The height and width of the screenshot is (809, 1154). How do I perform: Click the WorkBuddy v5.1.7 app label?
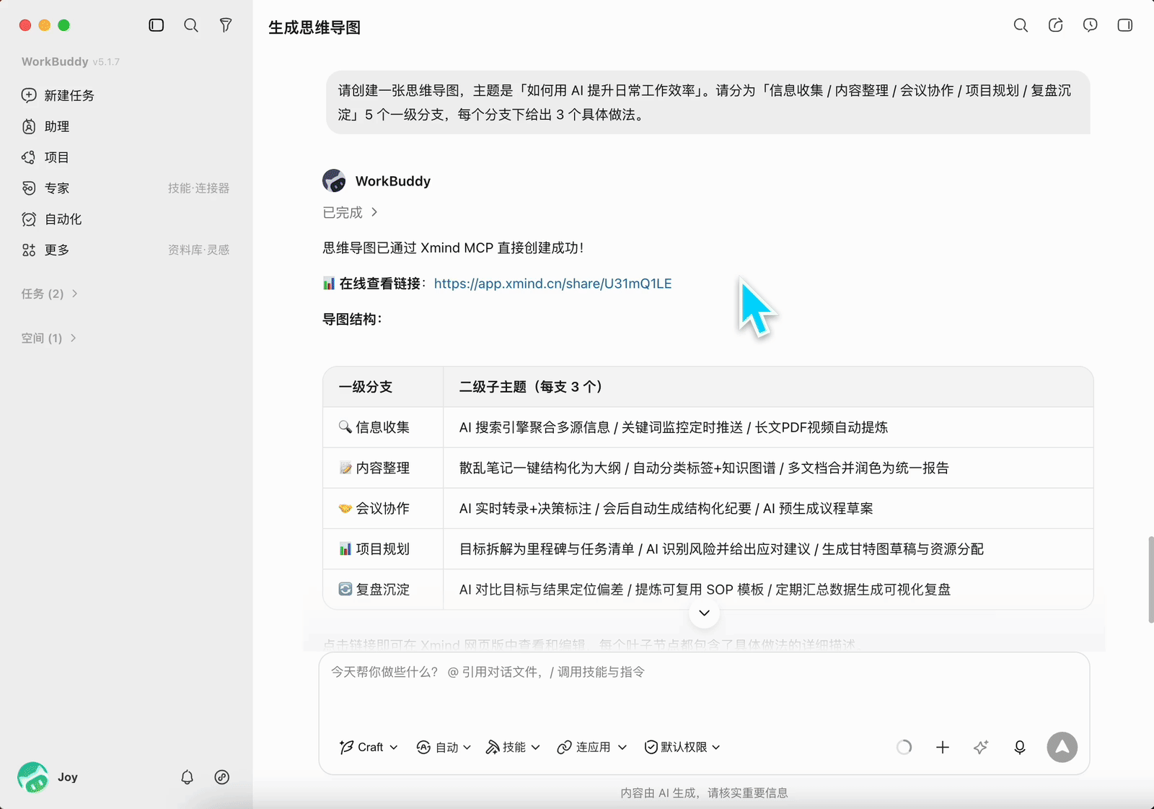tap(71, 62)
